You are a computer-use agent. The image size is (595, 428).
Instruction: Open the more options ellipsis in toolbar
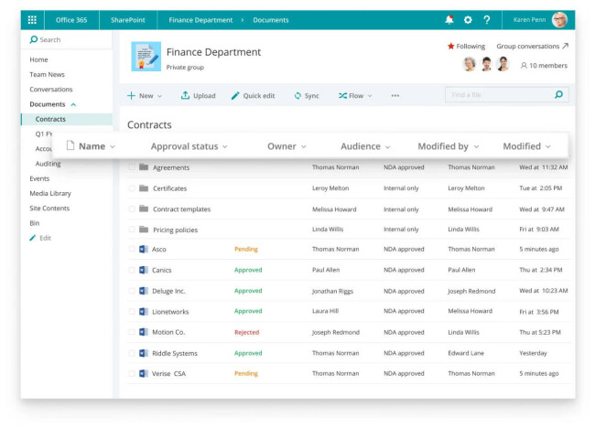tap(395, 95)
